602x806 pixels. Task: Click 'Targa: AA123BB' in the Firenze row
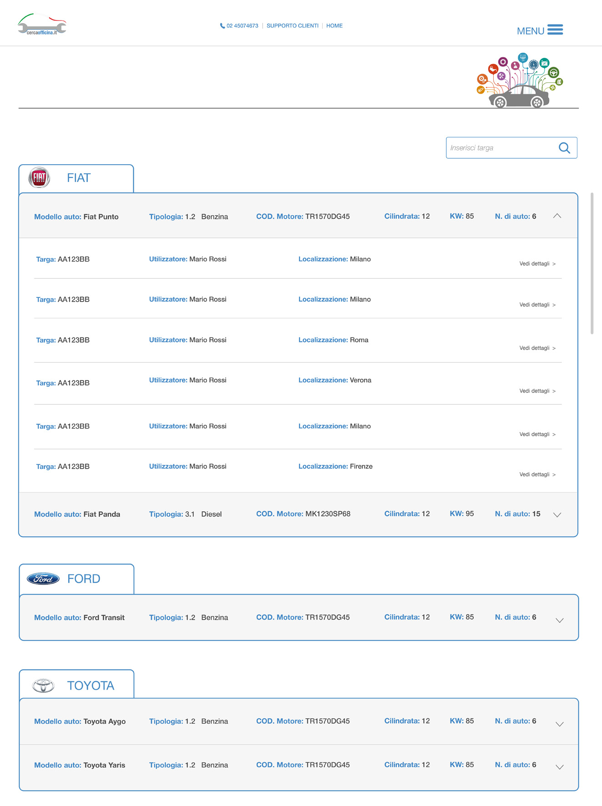(x=63, y=467)
